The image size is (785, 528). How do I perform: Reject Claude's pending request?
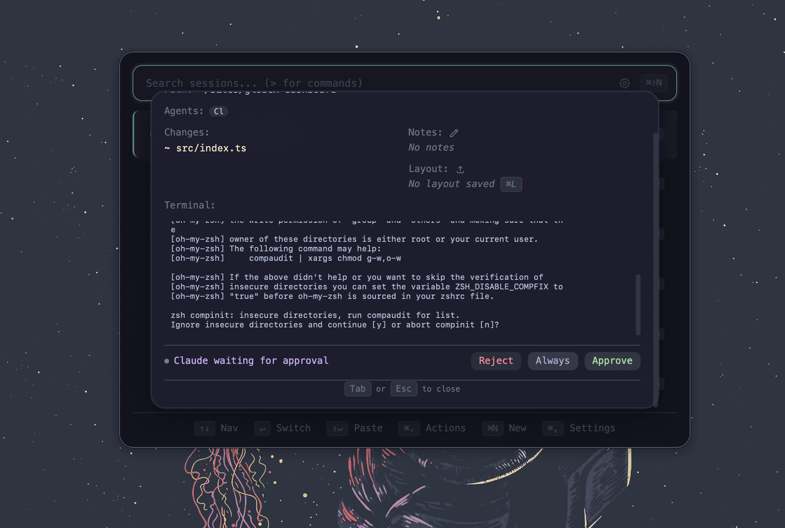pyautogui.click(x=496, y=361)
